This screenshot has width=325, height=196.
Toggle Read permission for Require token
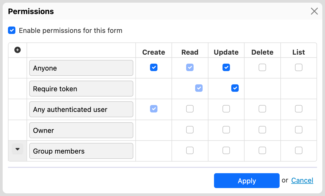199,88
